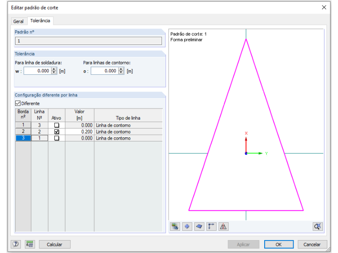Click the isometric surface view icon
The height and width of the screenshot is (253, 338).
(199, 226)
